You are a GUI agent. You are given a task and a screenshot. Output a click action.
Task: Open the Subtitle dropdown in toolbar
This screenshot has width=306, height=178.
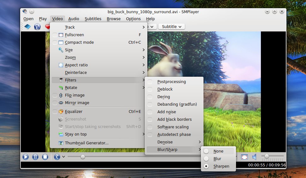coord(172,27)
